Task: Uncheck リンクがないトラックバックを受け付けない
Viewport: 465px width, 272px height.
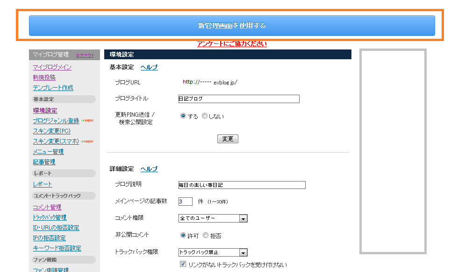Action: click(x=182, y=264)
